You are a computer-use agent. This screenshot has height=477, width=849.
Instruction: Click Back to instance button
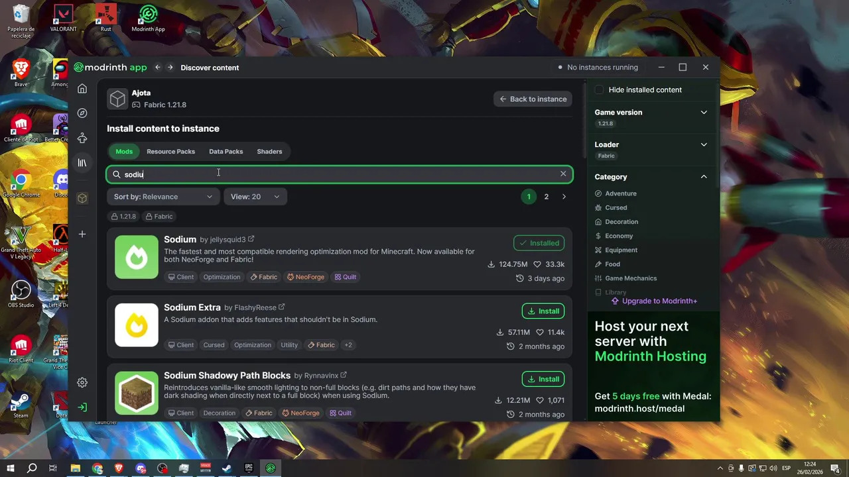point(533,99)
